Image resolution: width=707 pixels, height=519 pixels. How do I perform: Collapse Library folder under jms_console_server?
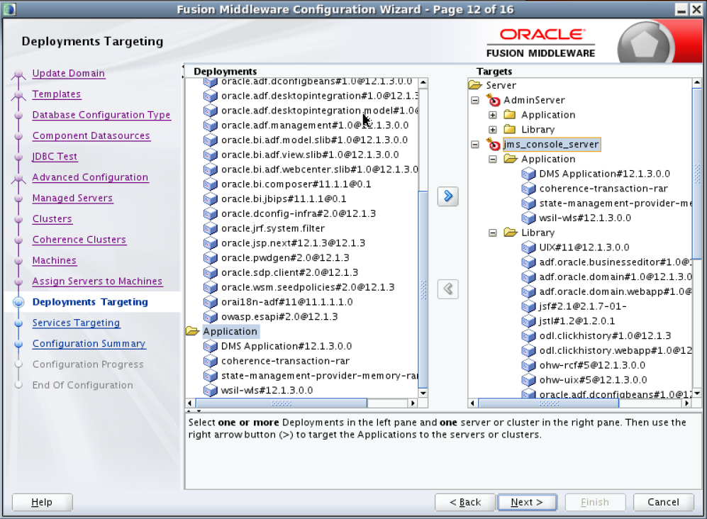tap(493, 233)
